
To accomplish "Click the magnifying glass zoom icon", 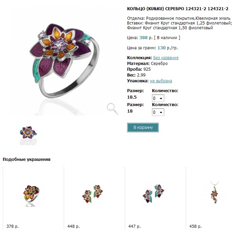I will [x=112, y=109].
